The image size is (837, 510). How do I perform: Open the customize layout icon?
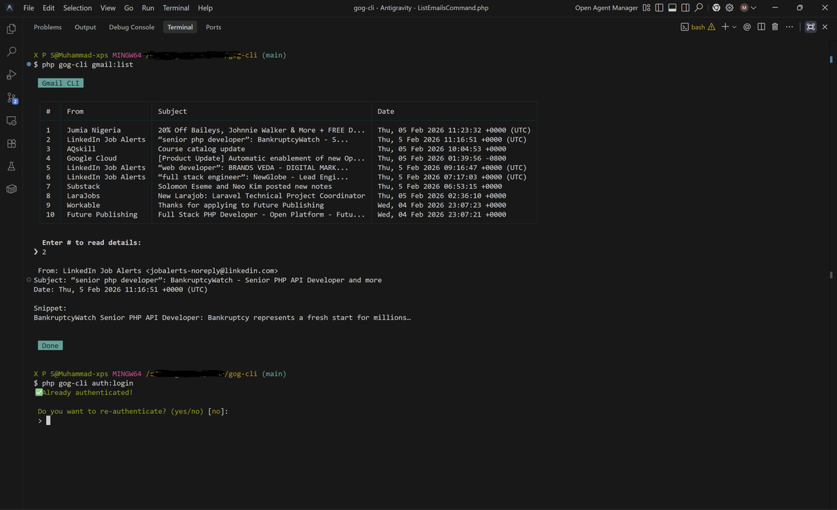coord(647,8)
